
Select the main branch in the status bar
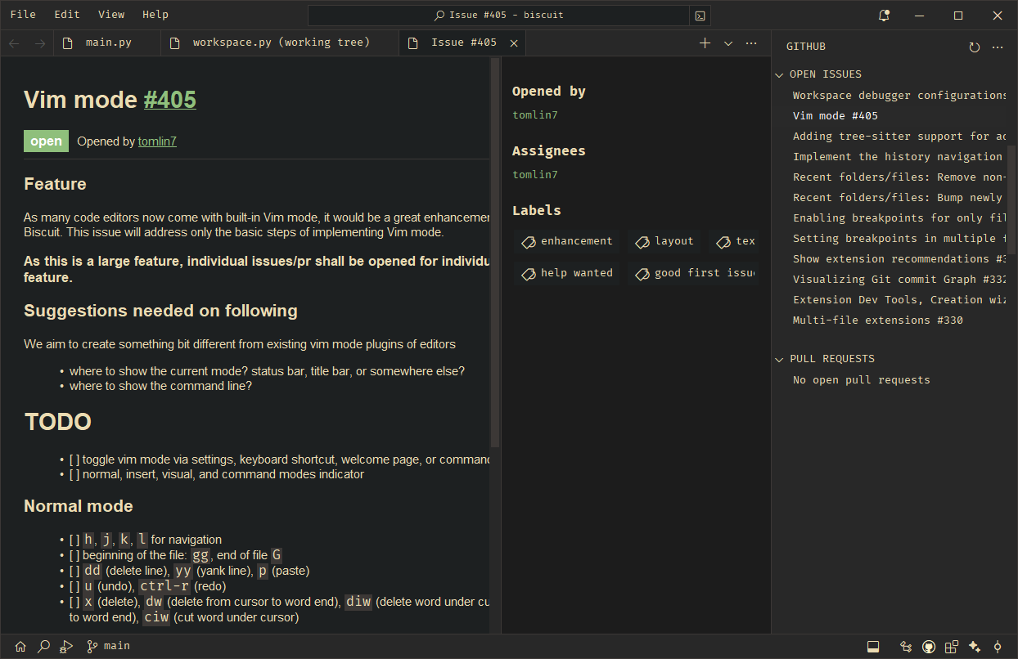(x=108, y=646)
